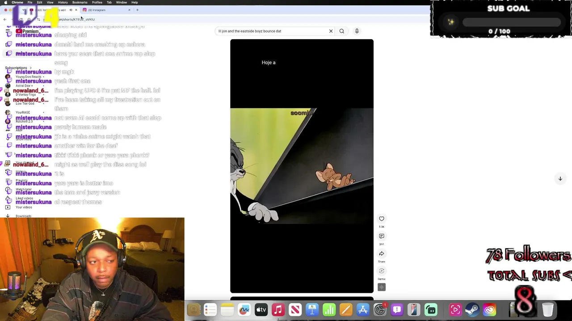Go to the next Short with the down arrow
572x321 pixels.
[x=560, y=179]
